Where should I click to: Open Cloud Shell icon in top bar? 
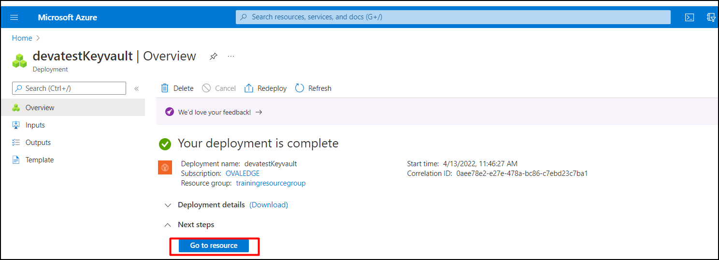click(x=690, y=17)
